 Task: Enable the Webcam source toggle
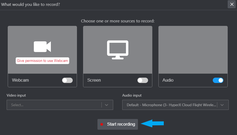(x=67, y=80)
